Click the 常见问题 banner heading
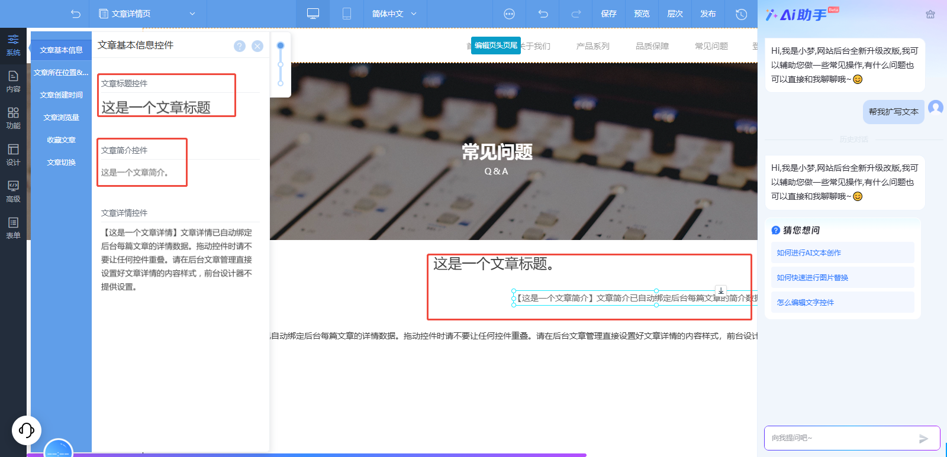This screenshot has width=947, height=457. point(497,152)
